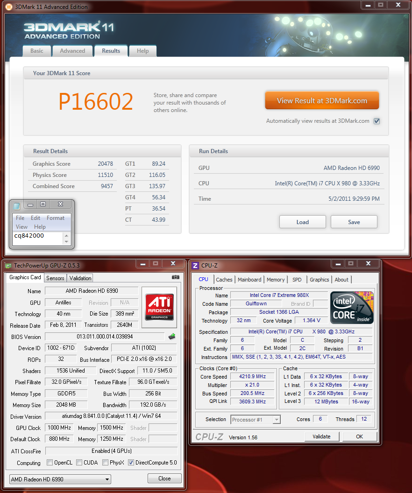
Task: Uncheck automatically view results at 3DMark.com
Action: 377,121
